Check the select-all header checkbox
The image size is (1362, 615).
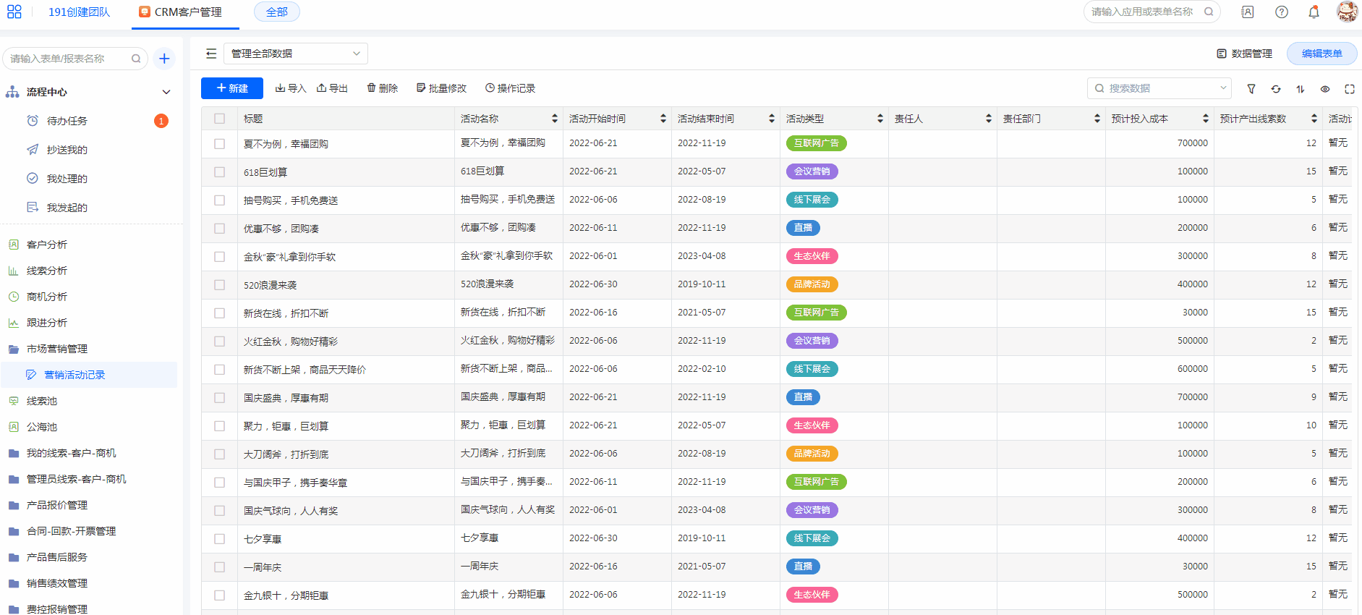220,119
